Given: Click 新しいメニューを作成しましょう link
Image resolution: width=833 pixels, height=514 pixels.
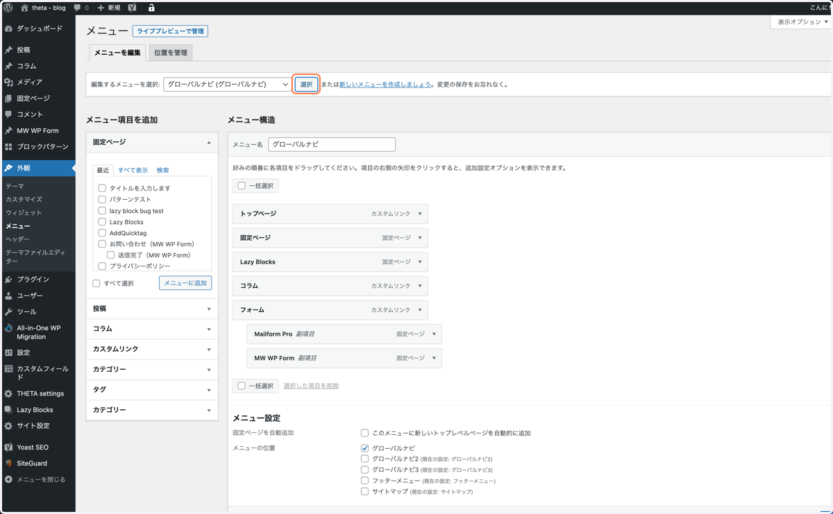Looking at the screenshot, I should (385, 85).
